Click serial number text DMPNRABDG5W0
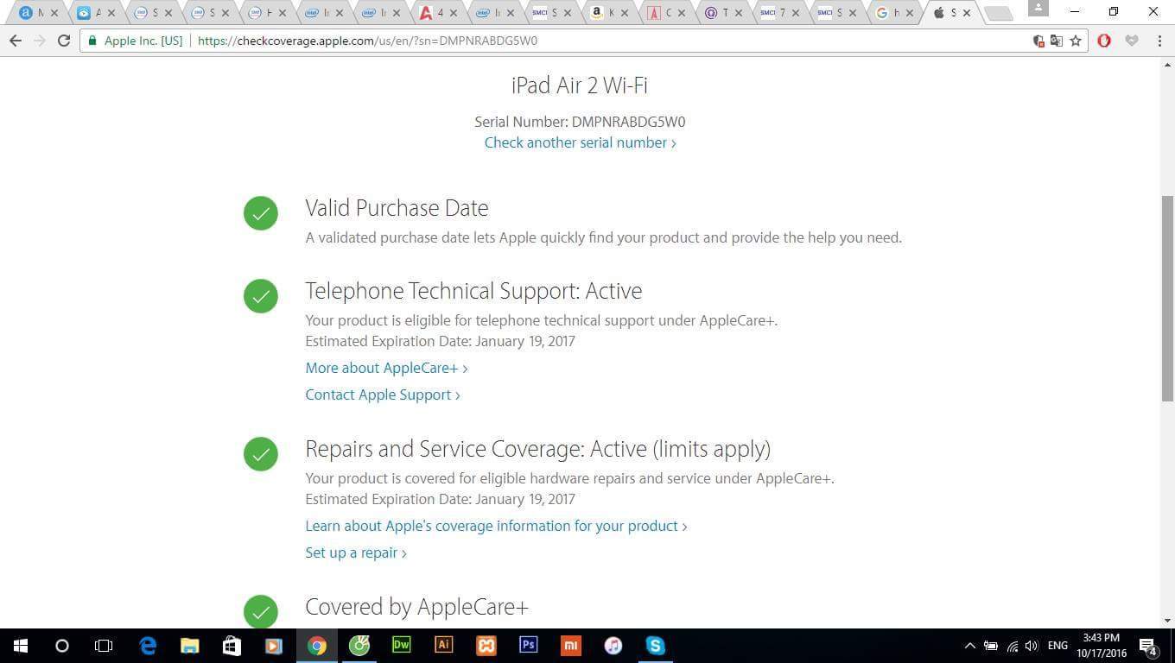The width and height of the screenshot is (1175, 663). [628, 122]
